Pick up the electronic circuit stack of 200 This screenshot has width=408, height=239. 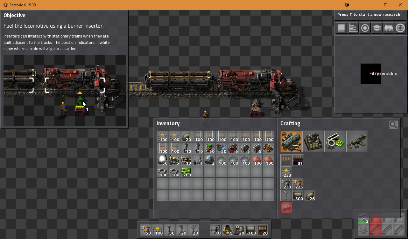pos(186,172)
